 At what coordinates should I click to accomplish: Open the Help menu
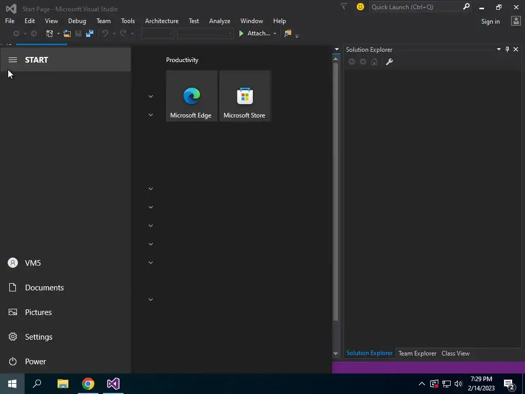[279, 21]
